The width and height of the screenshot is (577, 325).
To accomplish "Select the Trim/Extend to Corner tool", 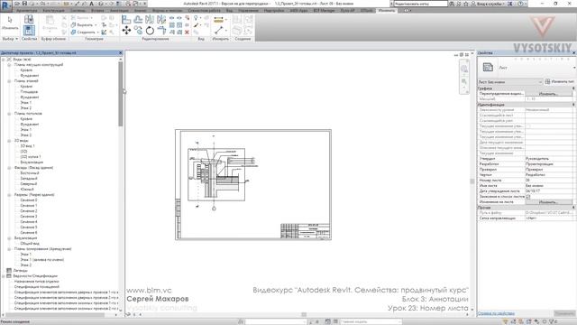I will (161, 31).
